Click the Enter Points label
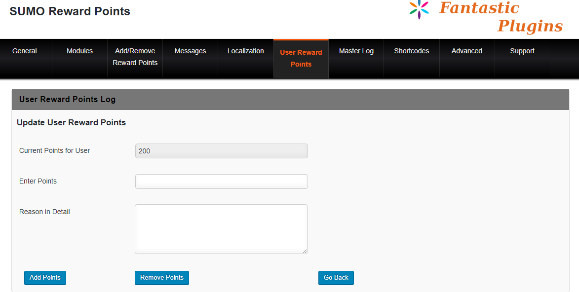 (x=38, y=181)
